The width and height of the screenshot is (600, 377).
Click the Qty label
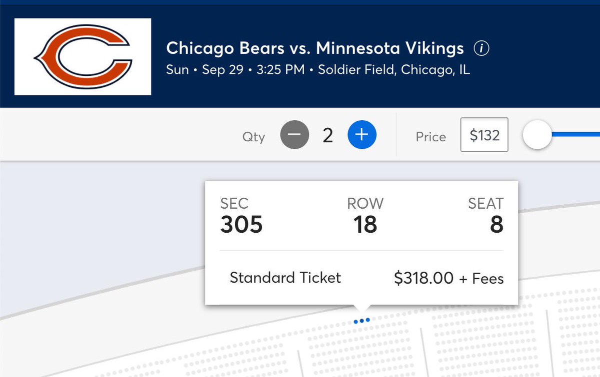point(253,136)
